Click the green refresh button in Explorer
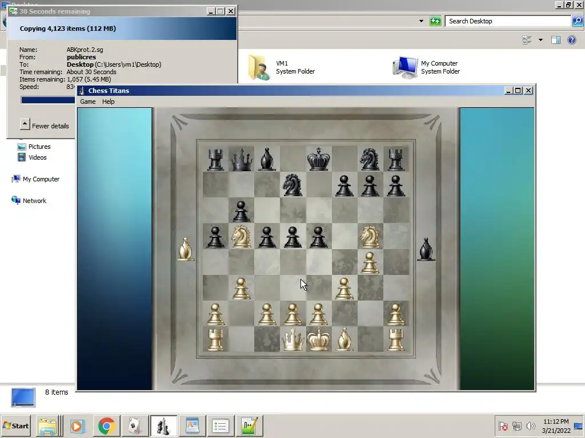 point(435,21)
